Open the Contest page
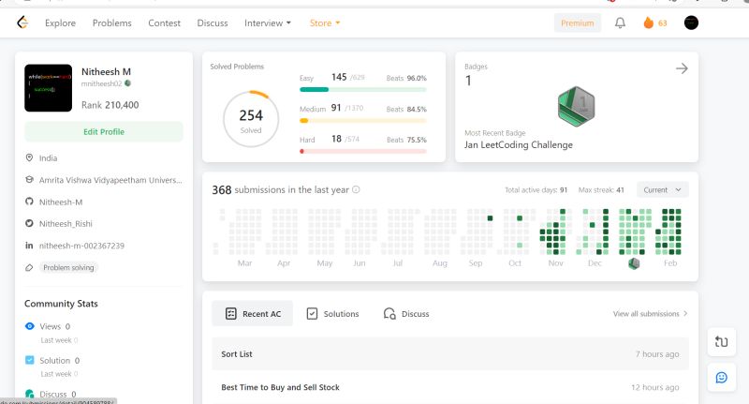The width and height of the screenshot is (749, 404). click(165, 22)
